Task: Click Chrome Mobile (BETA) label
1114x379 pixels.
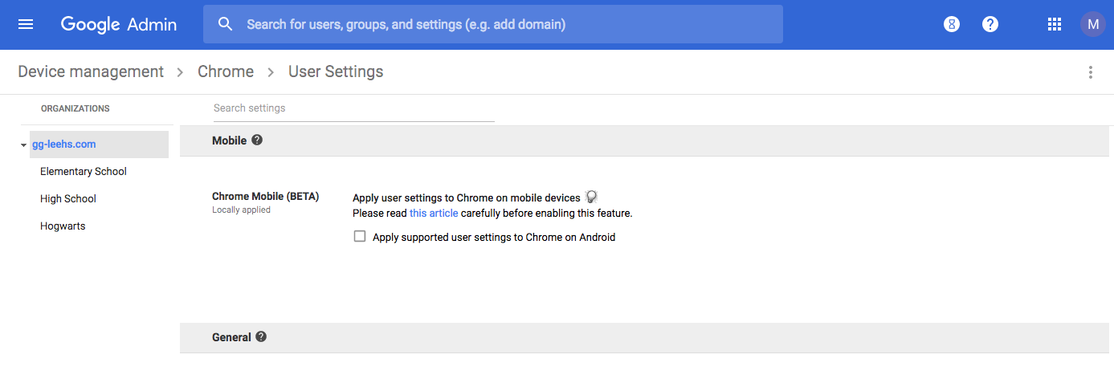Action: (266, 197)
